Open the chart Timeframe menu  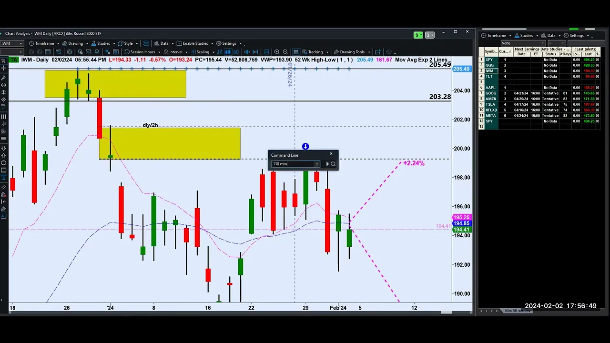click(x=44, y=43)
